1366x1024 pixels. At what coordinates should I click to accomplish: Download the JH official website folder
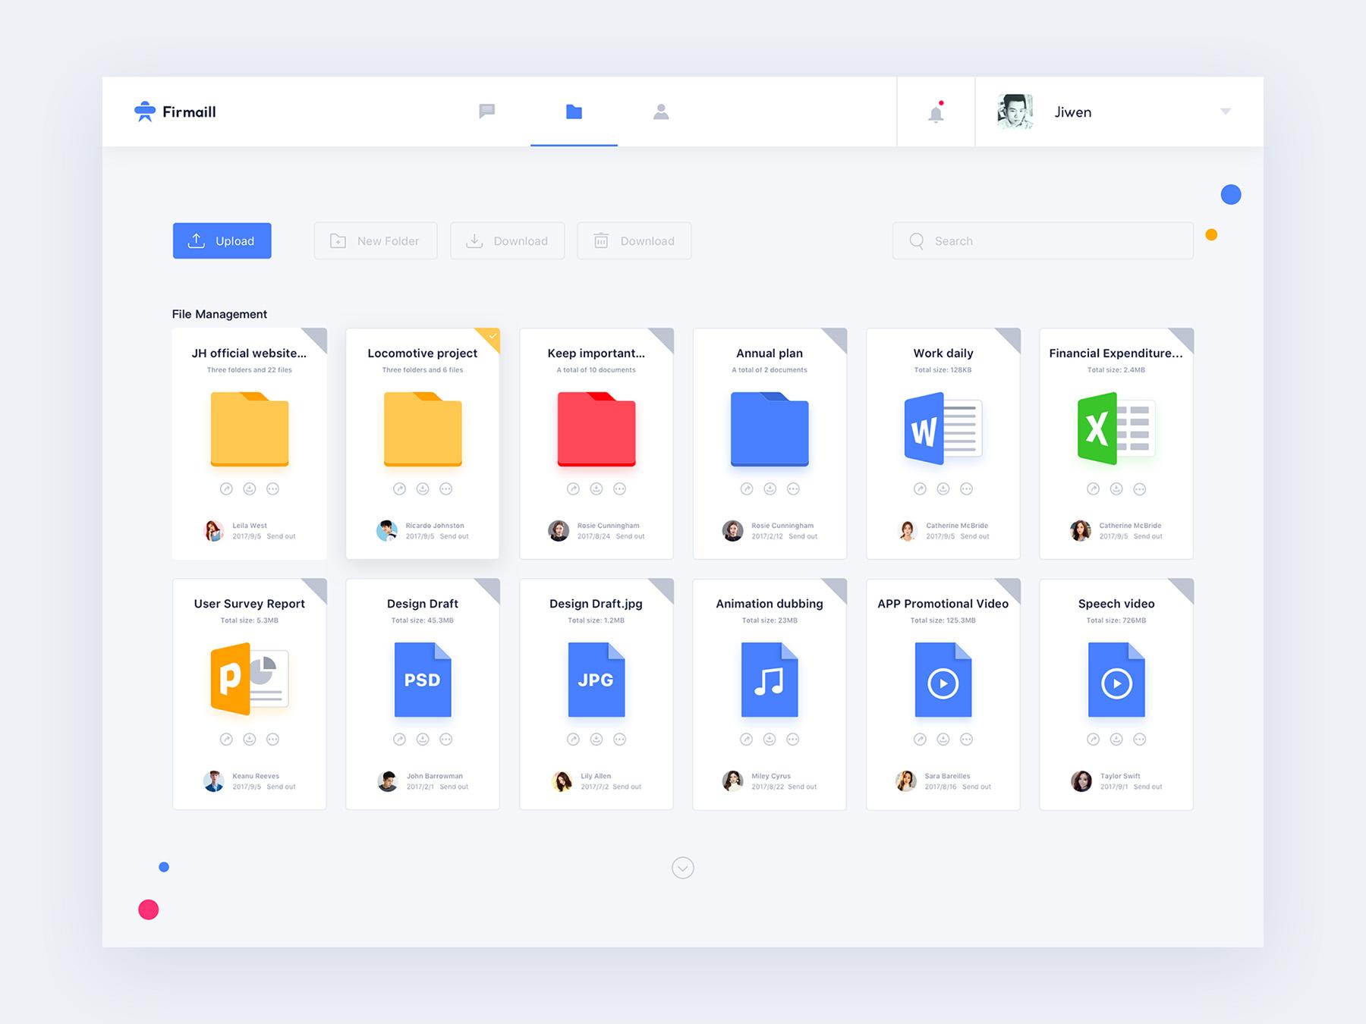250,488
